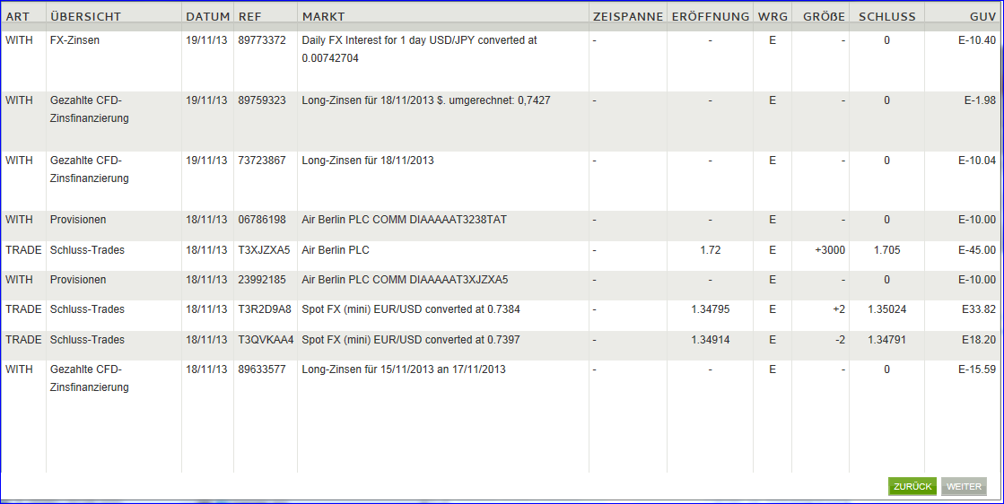Click reference number 73723867
Screen dimensions: 1004x504
[262, 161]
